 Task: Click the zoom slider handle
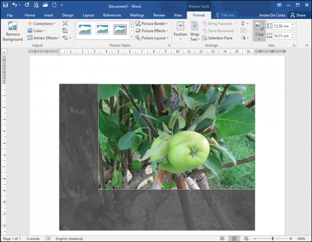pyautogui.click(x=273, y=238)
